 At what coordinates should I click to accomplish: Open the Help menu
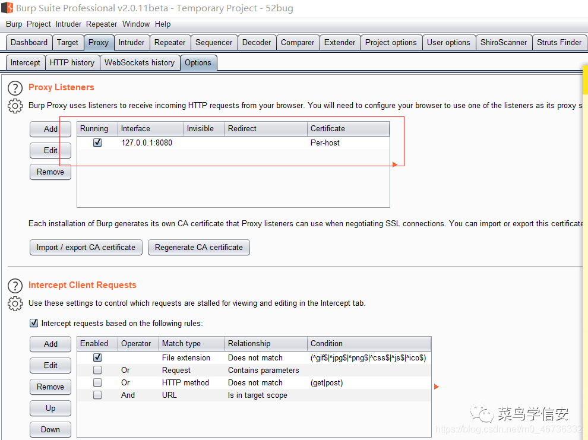click(x=163, y=24)
